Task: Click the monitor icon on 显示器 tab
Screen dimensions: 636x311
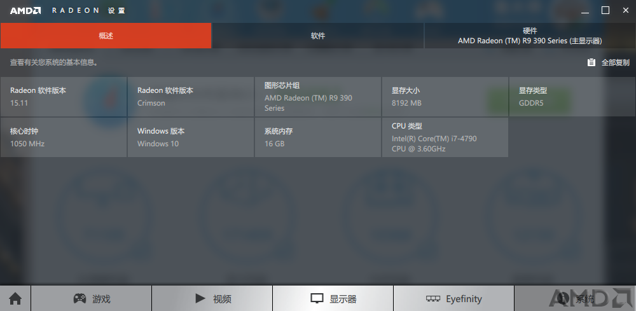Action: click(x=317, y=299)
